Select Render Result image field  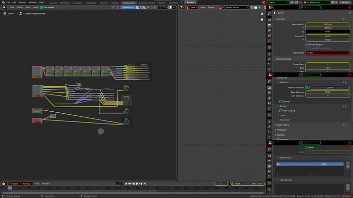pos(235,8)
